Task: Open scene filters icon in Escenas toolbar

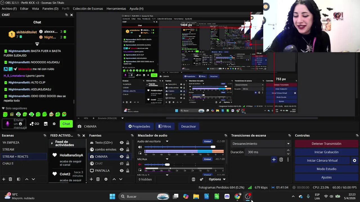Action: 18,179
